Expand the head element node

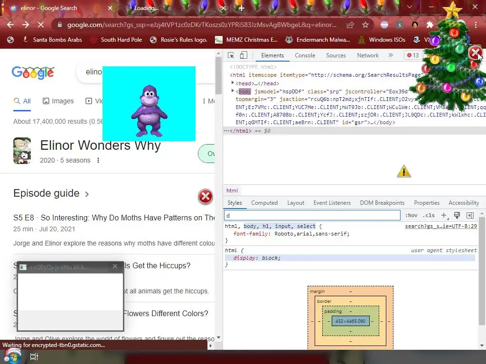[233, 83]
